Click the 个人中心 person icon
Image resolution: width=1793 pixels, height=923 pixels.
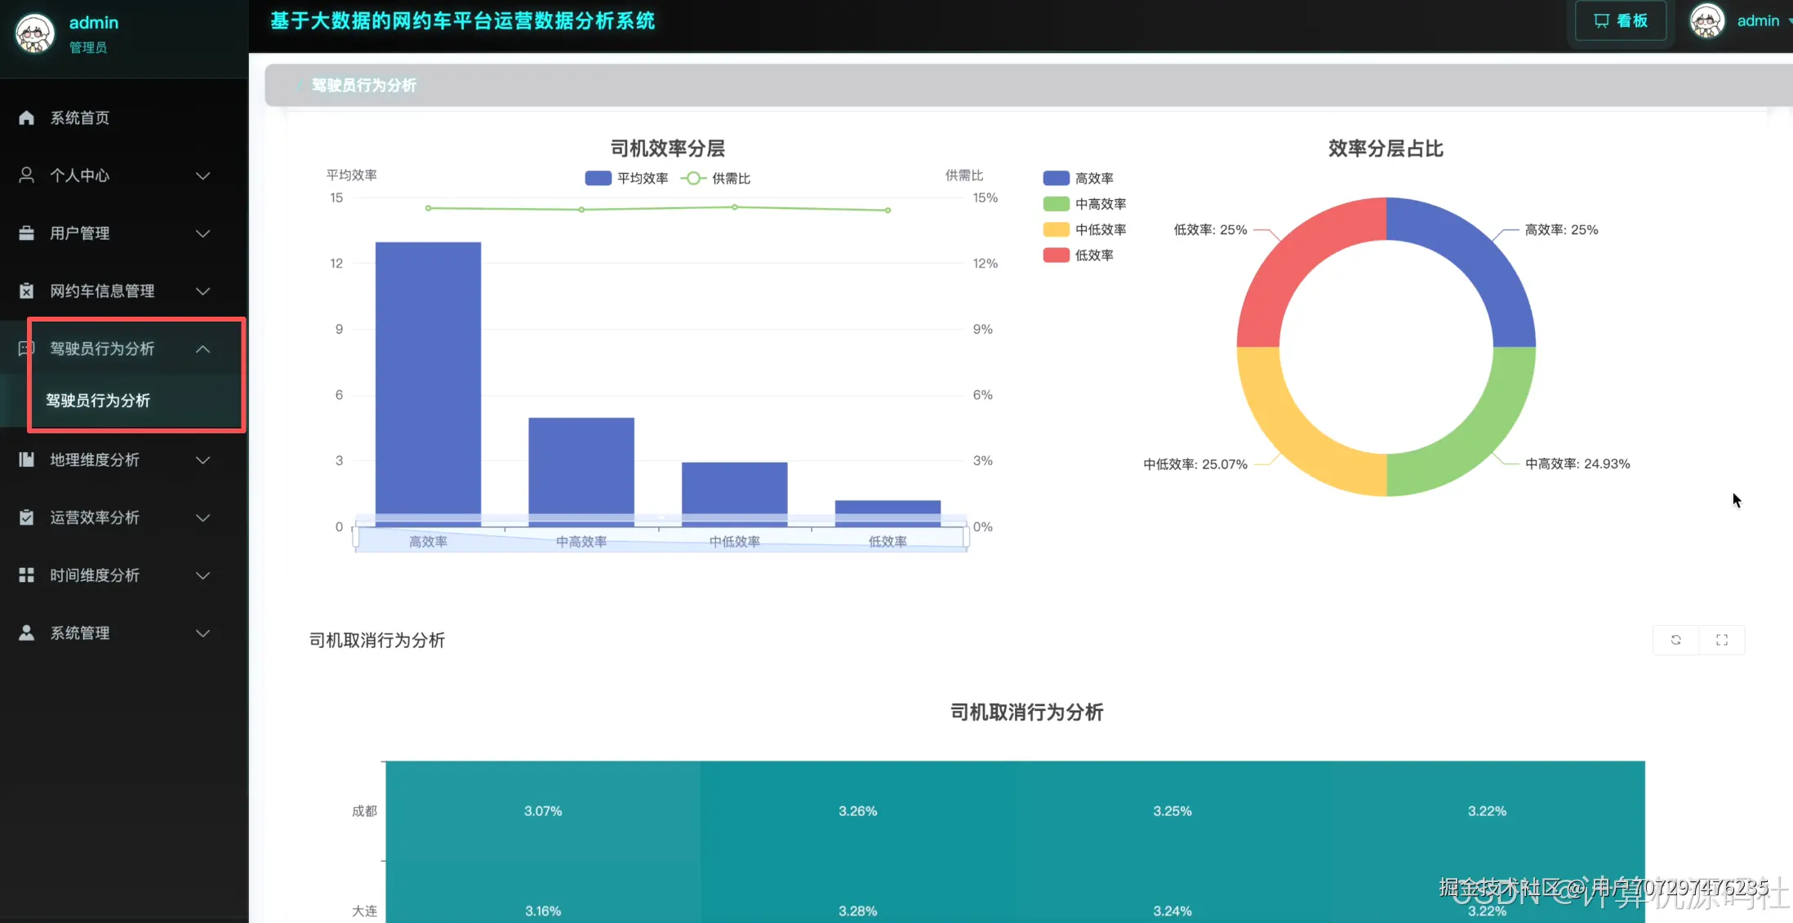coord(26,175)
